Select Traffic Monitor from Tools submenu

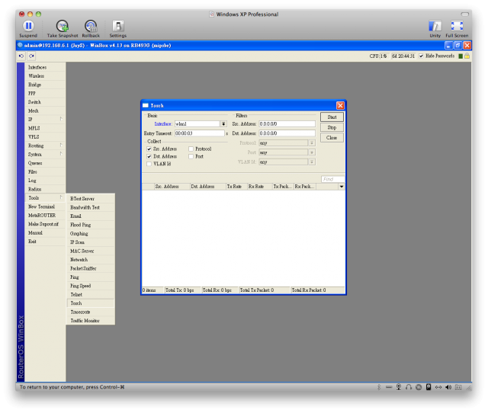(91, 321)
